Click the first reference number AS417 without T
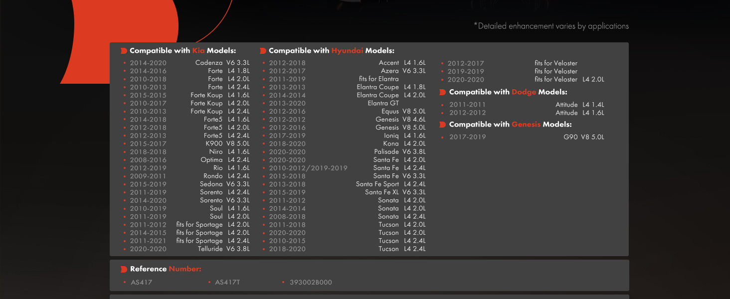The height and width of the screenshot is (299, 730). click(142, 282)
